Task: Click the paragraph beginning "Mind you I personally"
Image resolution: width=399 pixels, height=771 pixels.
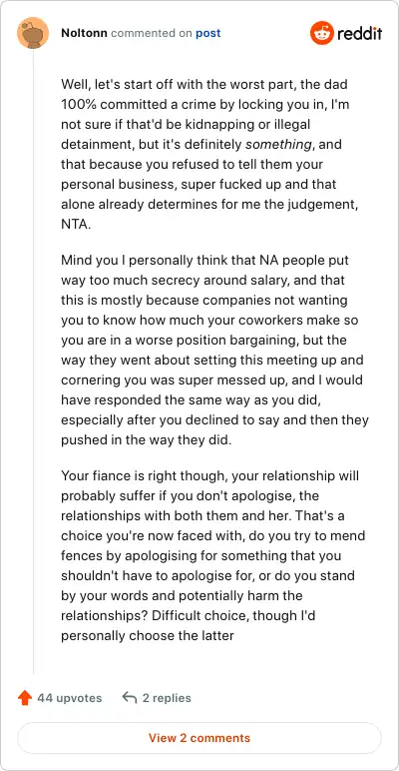Action: [x=214, y=350]
